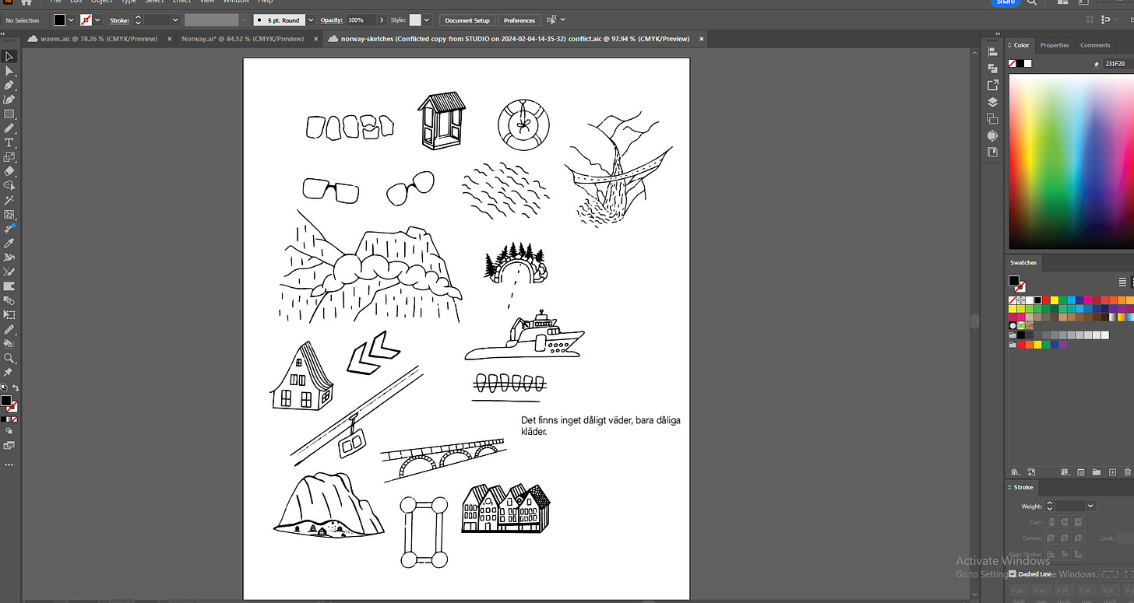1134x603 pixels.
Task: Choose the red swatch in Swatches
Action: (x=1047, y=300)
